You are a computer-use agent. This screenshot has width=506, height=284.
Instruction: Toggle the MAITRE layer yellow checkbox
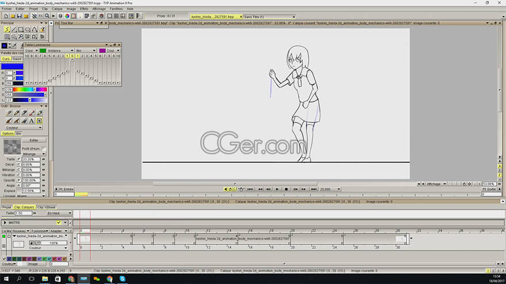pos(59,223)
